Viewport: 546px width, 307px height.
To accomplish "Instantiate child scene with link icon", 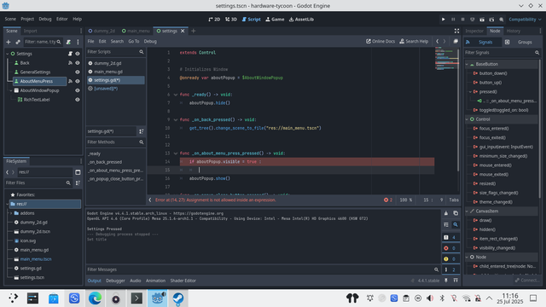I will pyautogui.click(x=18, y=42).
